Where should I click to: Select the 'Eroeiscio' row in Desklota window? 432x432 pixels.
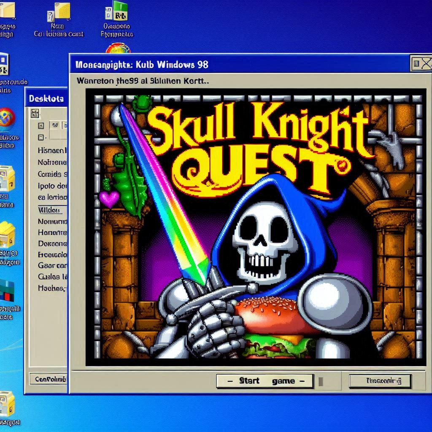coord(52,254)
